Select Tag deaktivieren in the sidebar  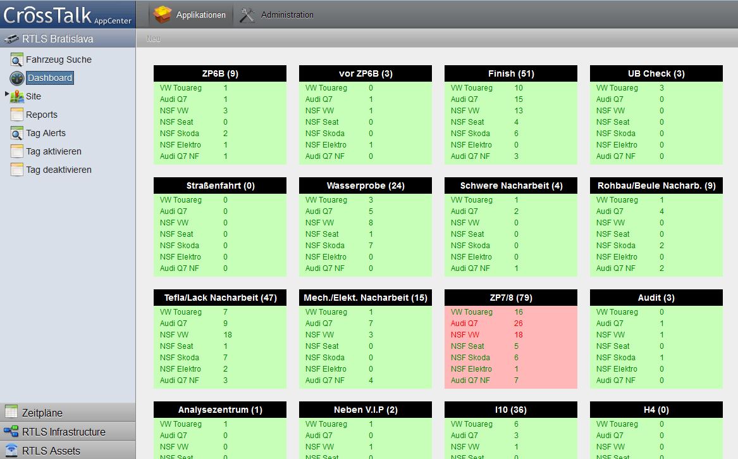58,170
